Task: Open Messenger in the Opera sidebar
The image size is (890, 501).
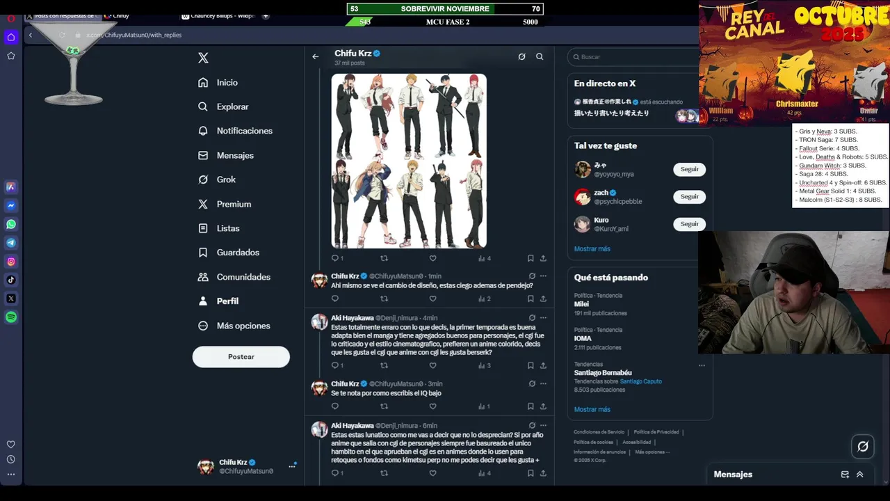Action: click(11, 206)
